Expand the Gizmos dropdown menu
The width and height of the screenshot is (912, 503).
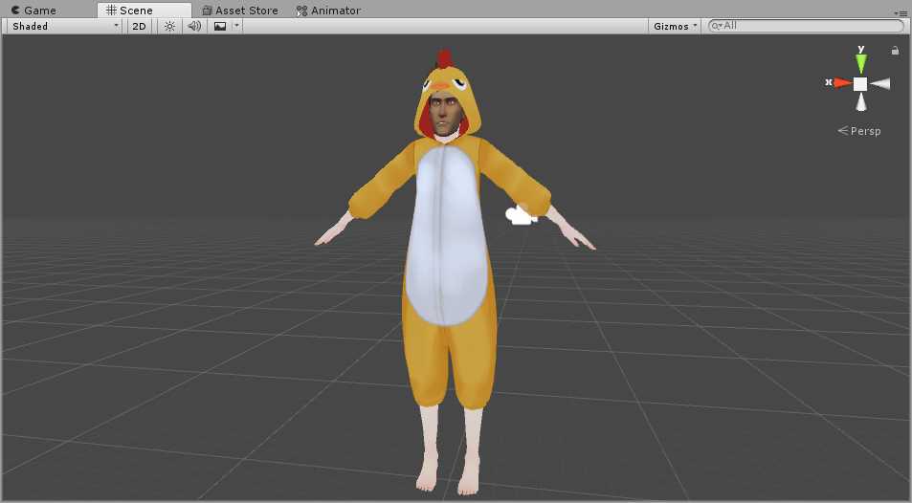tap(676, 26)
